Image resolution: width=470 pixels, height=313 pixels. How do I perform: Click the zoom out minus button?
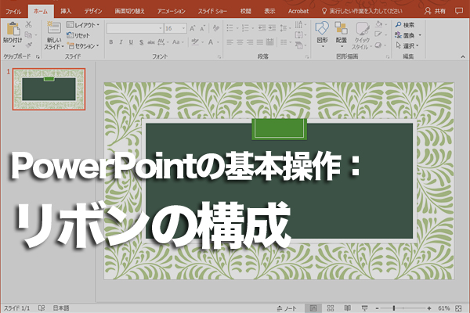[x=377, y=308]
